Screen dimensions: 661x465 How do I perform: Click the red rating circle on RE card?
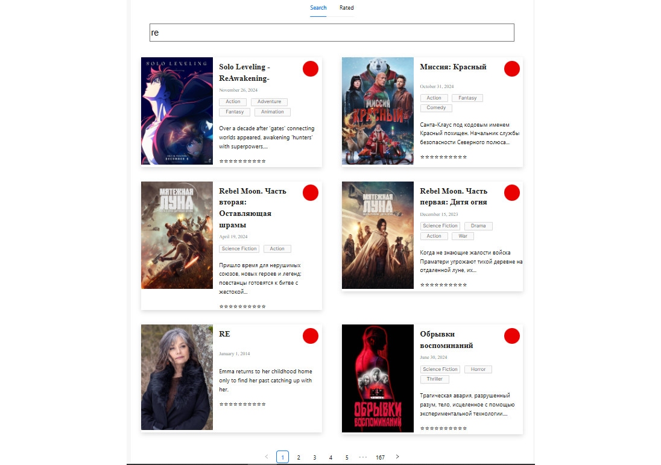click(311, 336)
